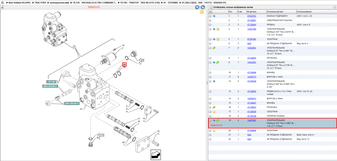Click the blue arrow icon in row 9

214,62
